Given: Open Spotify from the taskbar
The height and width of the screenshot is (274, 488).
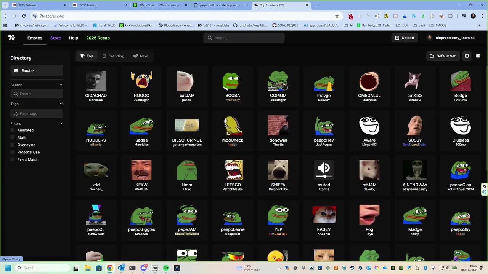Looking at the screenshot, I should point(166,268).
